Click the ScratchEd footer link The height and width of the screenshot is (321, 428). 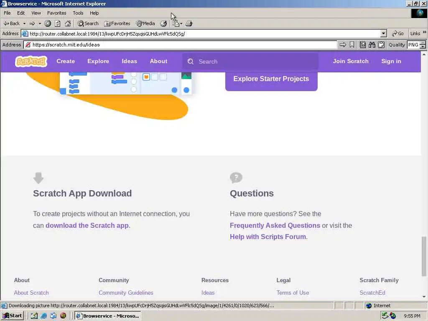tap(372, 293)
